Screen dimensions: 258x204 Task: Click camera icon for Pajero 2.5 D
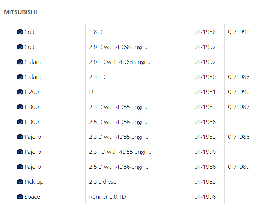pyautogui.click(x=20, y=167)
